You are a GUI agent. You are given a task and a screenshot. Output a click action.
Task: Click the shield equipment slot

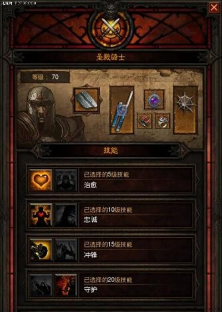point(87,100)
